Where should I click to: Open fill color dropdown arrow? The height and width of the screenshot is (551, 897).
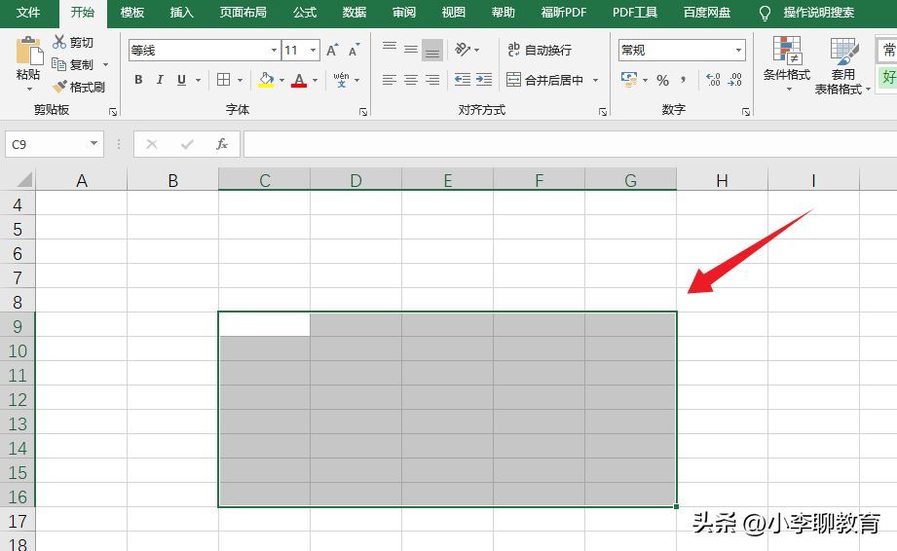[x=282, y=80]
